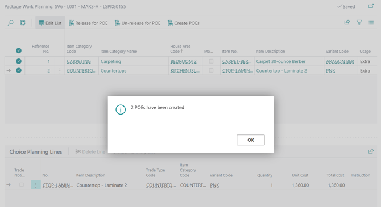
Task: Open CTOP-LAMIN... number in planning lines
Action: point(58,185)
